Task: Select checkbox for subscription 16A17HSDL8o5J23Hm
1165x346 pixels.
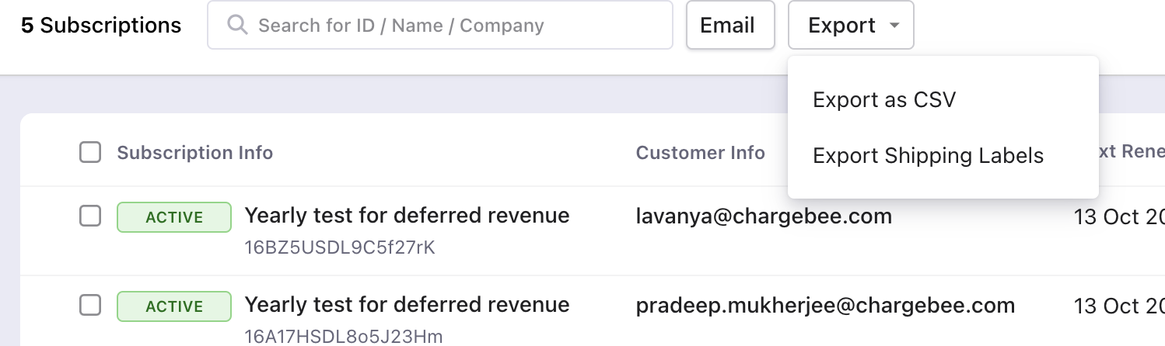Action: (x=90, y=306)
